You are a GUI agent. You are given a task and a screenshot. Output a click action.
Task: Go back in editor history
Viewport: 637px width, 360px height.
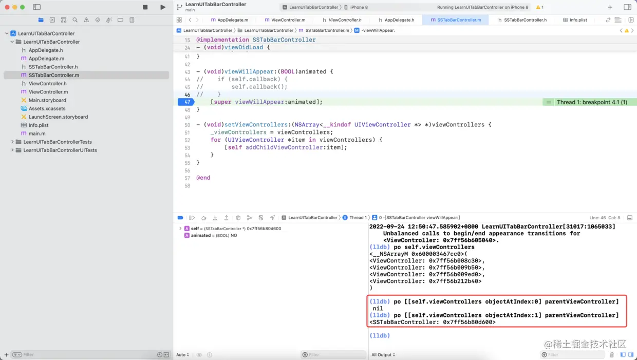pos(190,20)
